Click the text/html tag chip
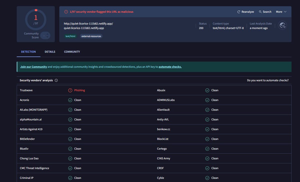Viewport: 300px width, 182px height. pos(70,36)
